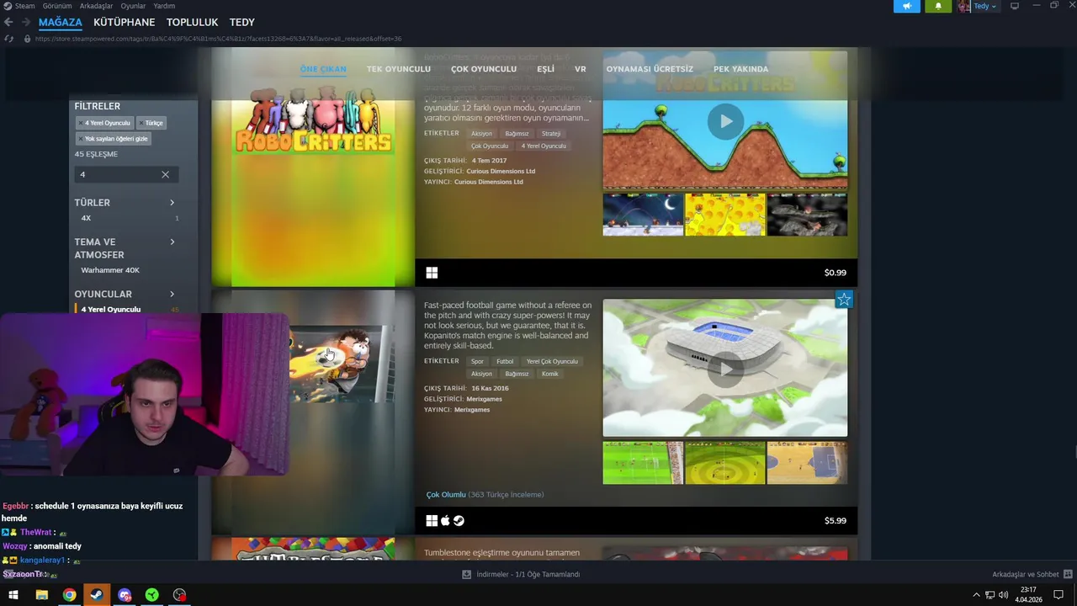This screenshot has height=606, width=1077.
Task: Open the Yardım menu
Action: coord(164,6)
